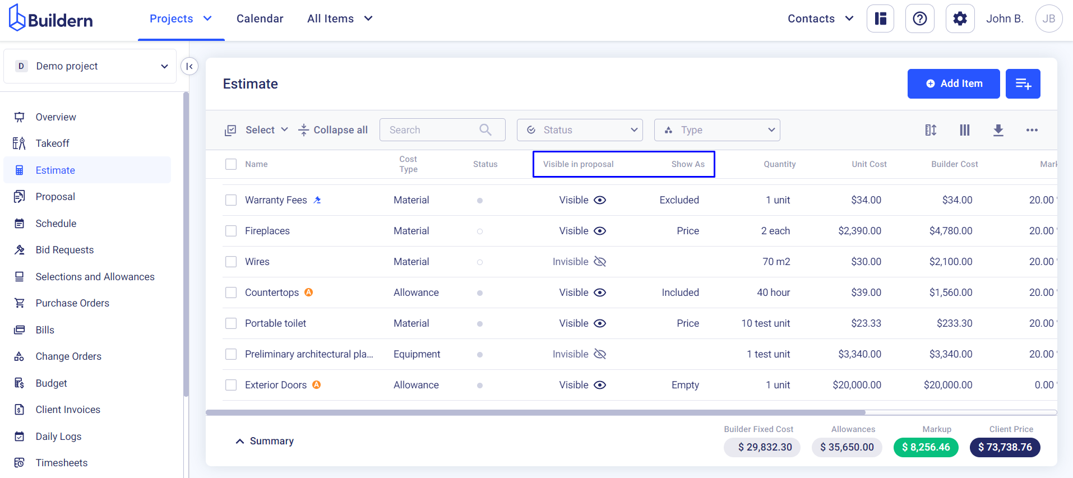Click Collapse all items
The width and height of the screenshot is (1073, 478).
pos(333,130)
